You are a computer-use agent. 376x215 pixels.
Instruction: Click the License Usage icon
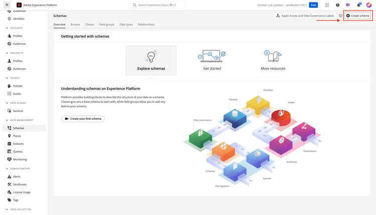click(10, 192)
